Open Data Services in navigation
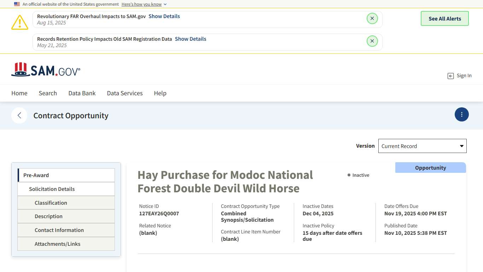This screenshot has height=272, width=483. pyautogui.click(x=125, y=93)
